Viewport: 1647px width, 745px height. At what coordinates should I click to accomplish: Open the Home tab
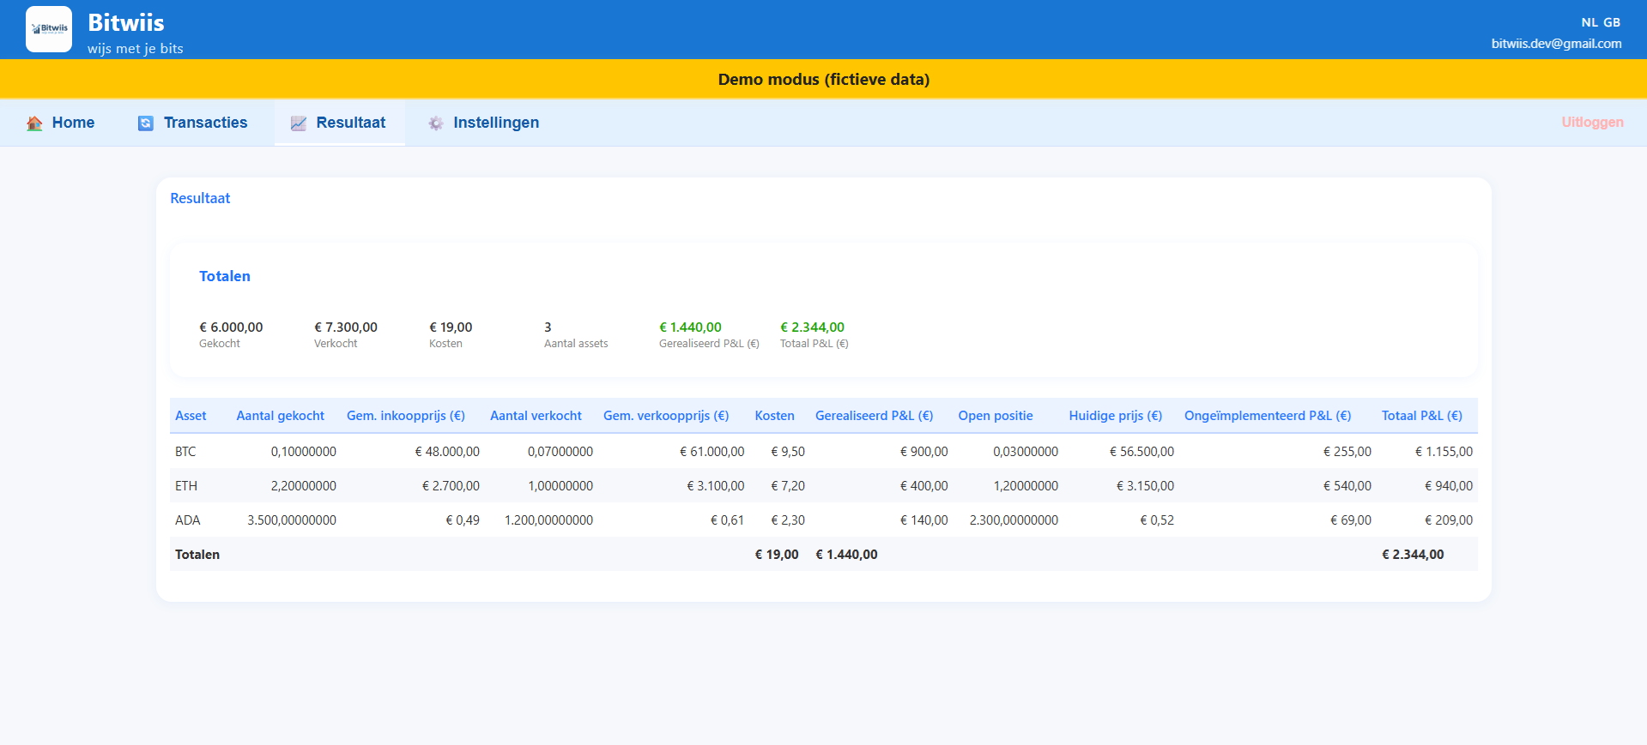tap(73, 123)
